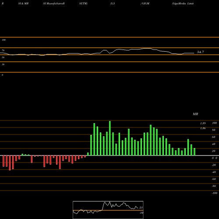The width and height of the screenshot is (219, 219).
Task: Open the mini overview chart thumbnail
Action: tap(108, 210)
